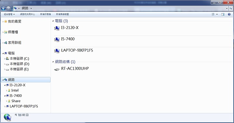Expand 家用群組 tree node
Image resolution: width=234 pixels, height=123 pixels.
(x=3, y=43)
